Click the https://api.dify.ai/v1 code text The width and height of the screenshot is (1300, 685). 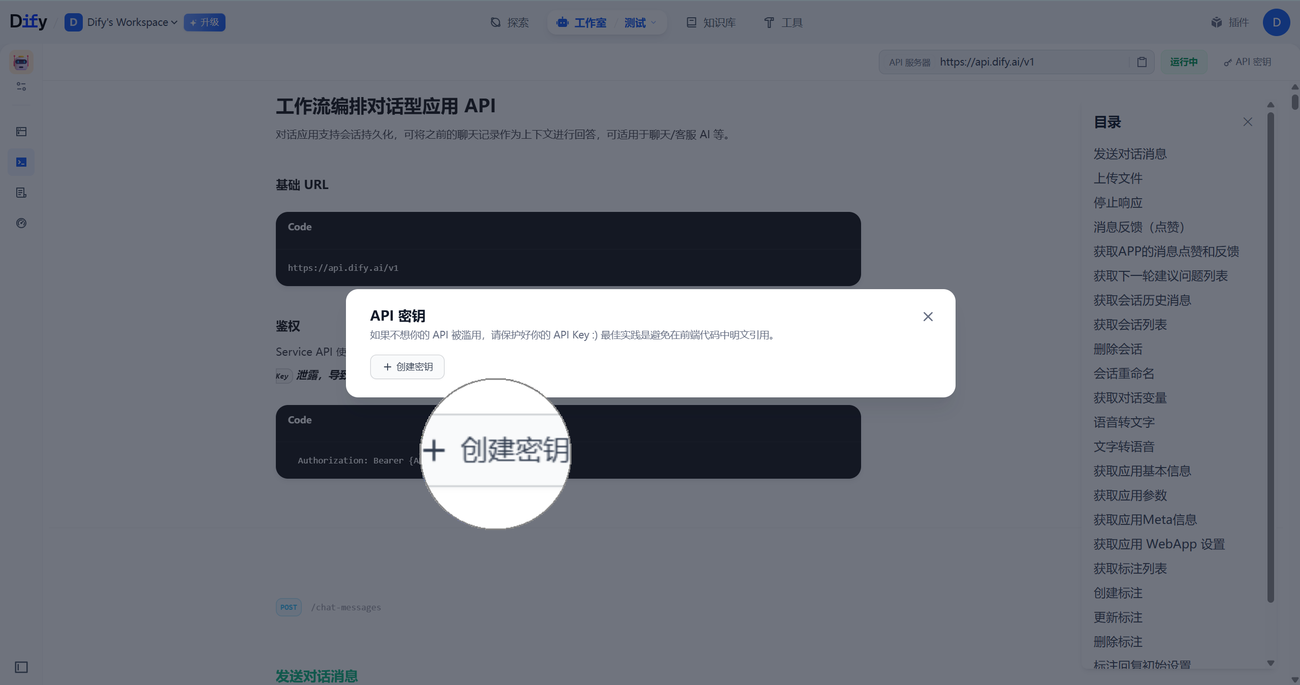click(343, 268)
